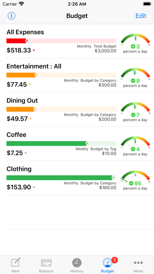
Task: Open the History clock tab
Action: pos(77,265)
